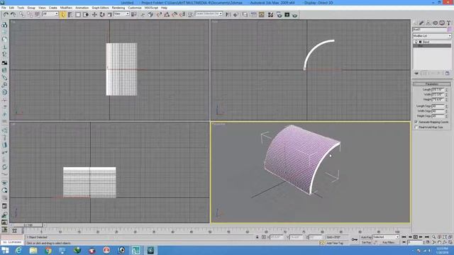The image size is (454, 255).
Task: Toggle the Auto Key button
Action: [x=366, y=237]
